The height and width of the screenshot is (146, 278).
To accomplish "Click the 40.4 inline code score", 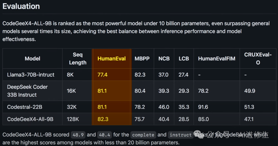I will coord(104,135).
